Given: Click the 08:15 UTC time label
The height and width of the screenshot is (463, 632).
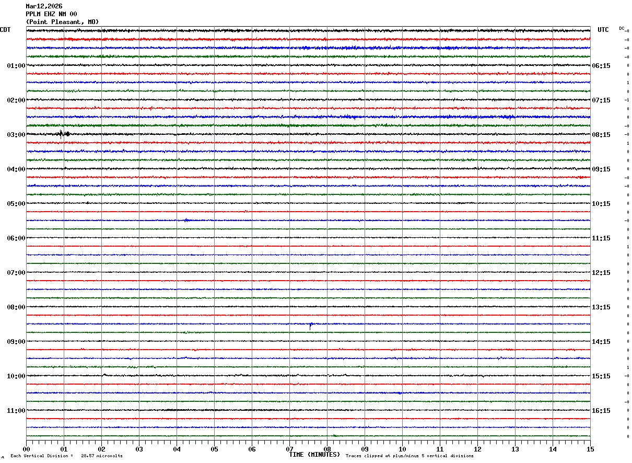Looking at the screenshot, I should click(x=601, y=135).
